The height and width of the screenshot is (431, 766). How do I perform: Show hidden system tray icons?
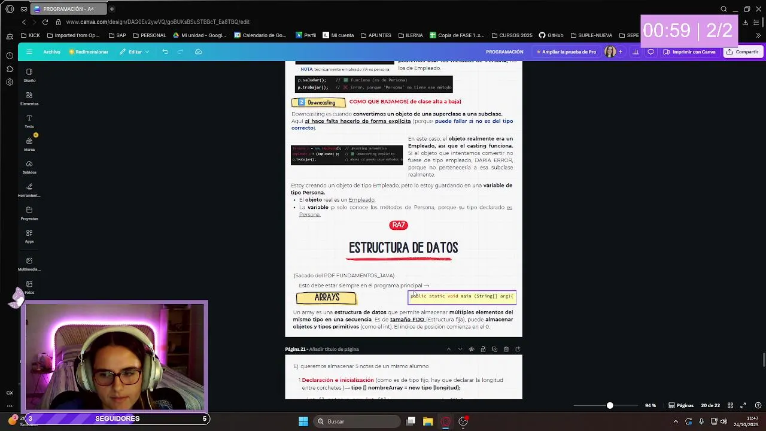(676, 421)
